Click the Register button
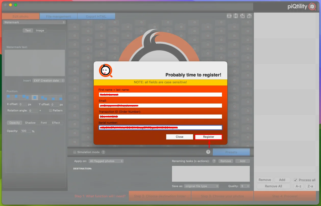The height and width of the screenshot is (206, 321). (x=208, y=137)
